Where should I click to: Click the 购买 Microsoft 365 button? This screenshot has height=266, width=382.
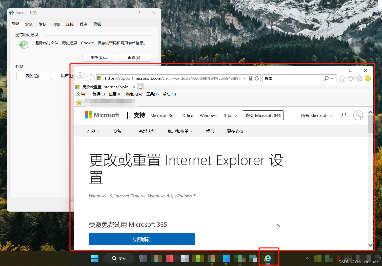[x=263, y=115]
